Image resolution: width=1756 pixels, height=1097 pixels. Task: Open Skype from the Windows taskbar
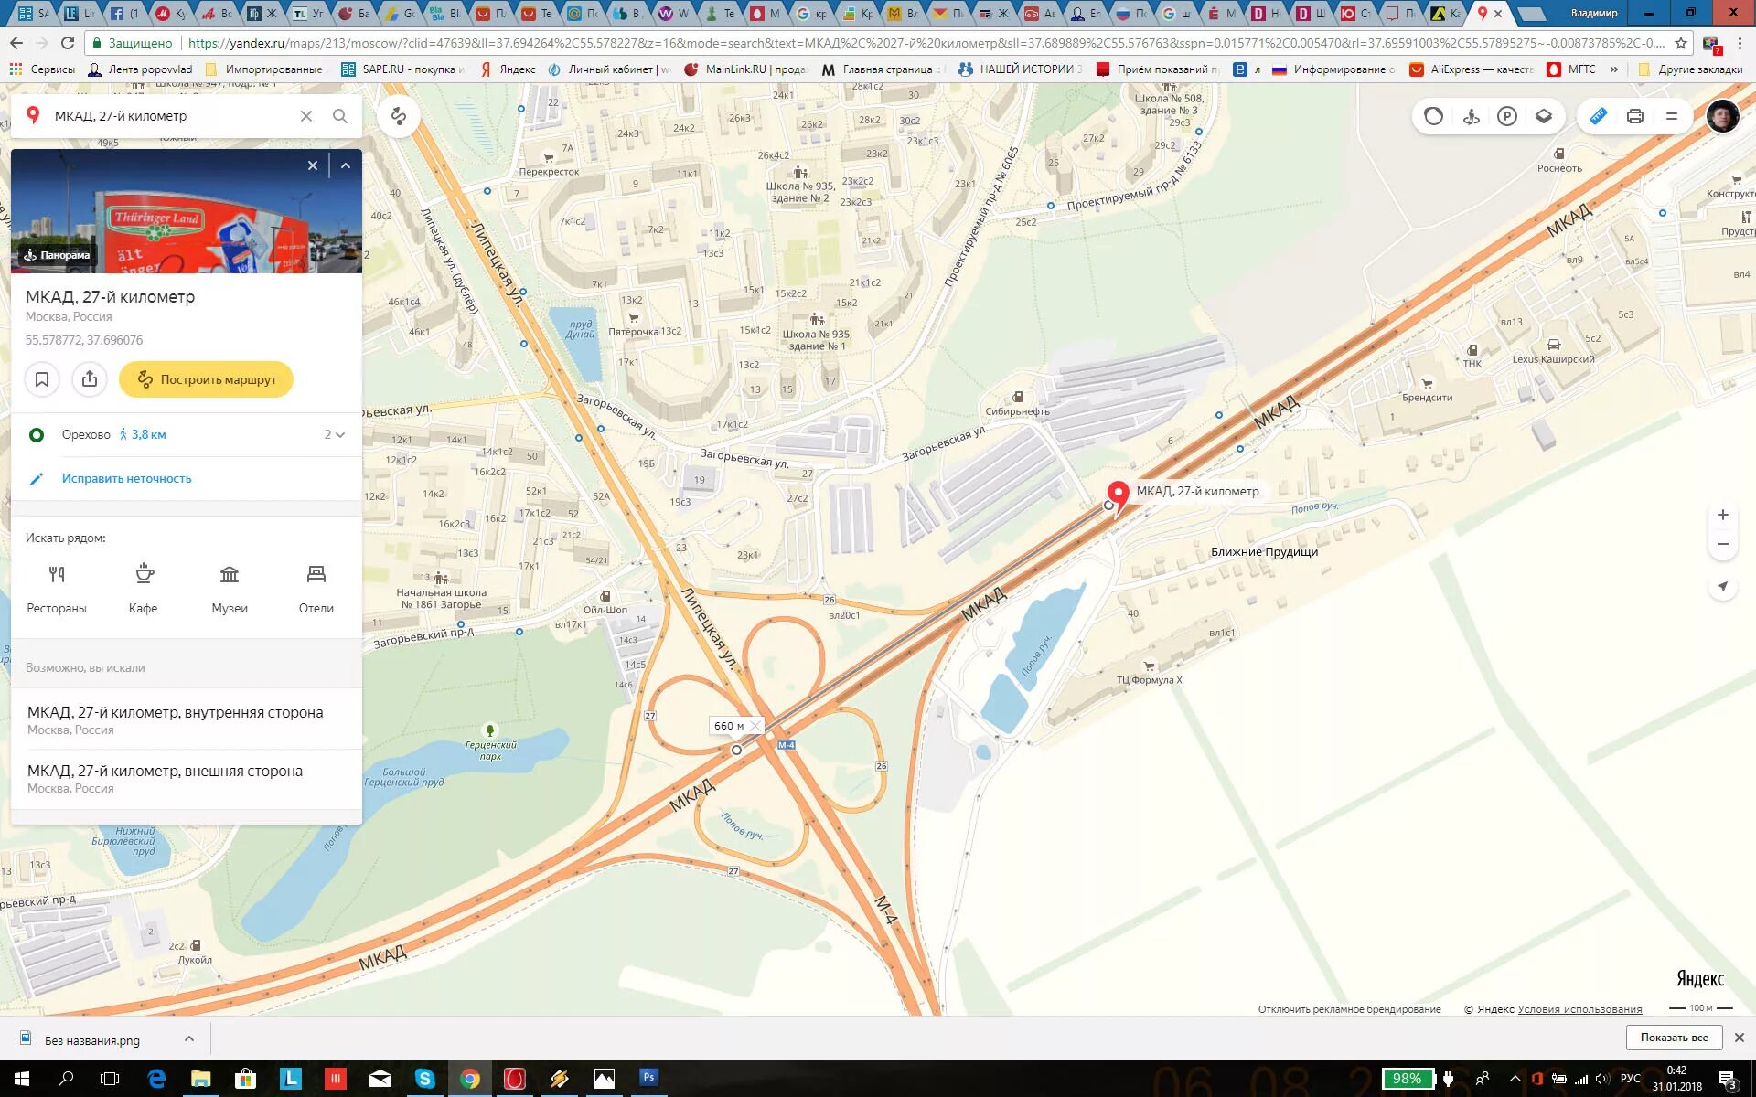(x=425, y=1079)
